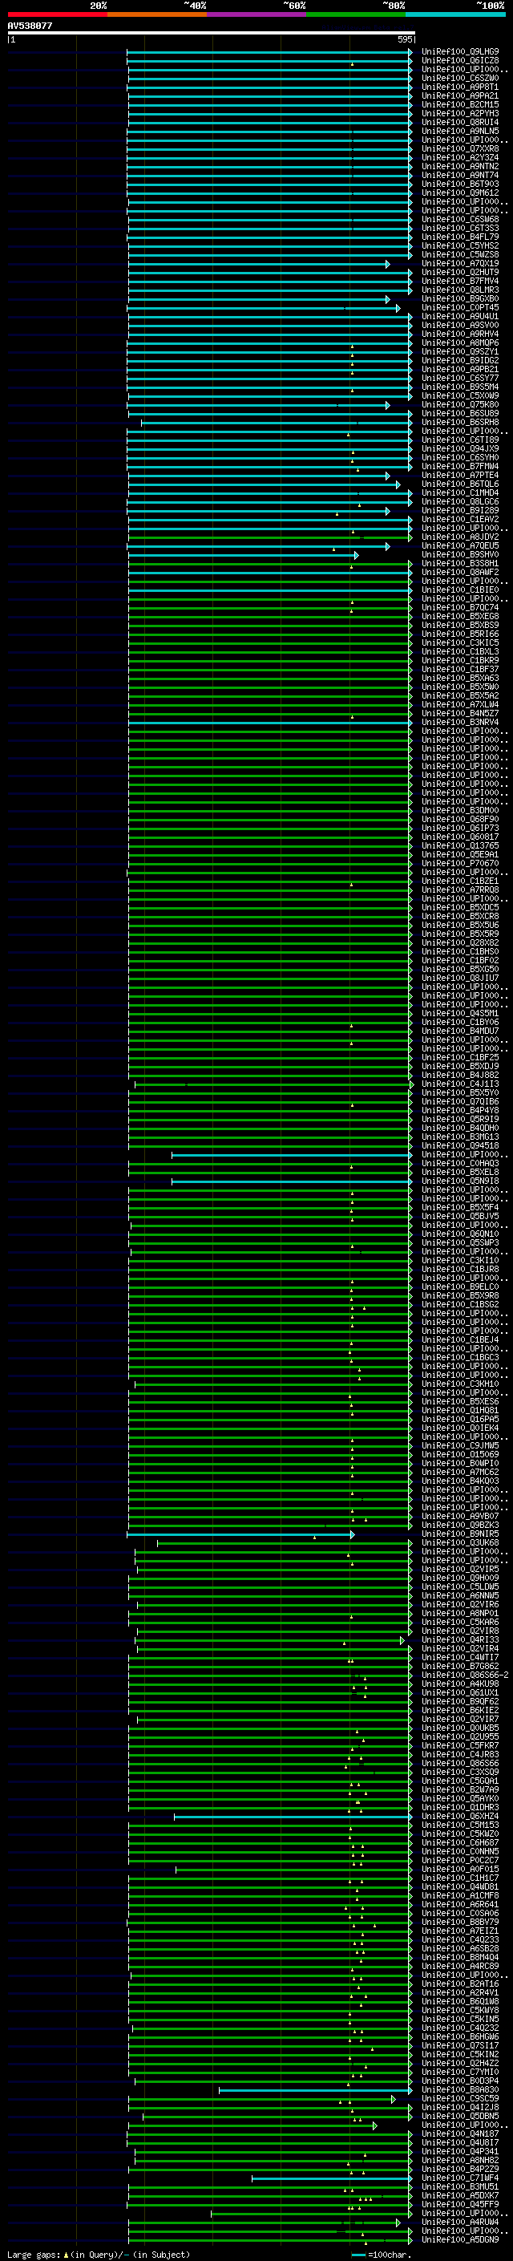Select hit UniRef100_Q7SI17
This screenshot has height=2261, width=513.
tap(460, 2046)
